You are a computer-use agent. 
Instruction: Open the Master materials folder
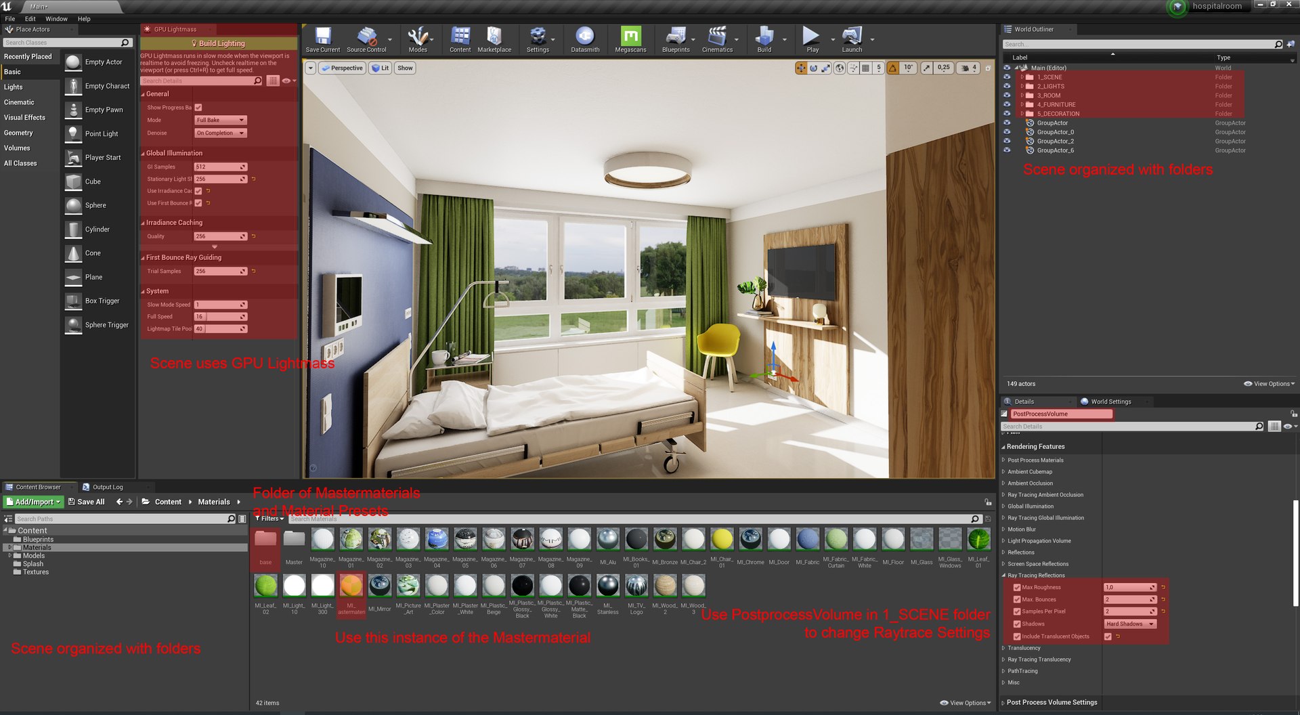point(294,540)
